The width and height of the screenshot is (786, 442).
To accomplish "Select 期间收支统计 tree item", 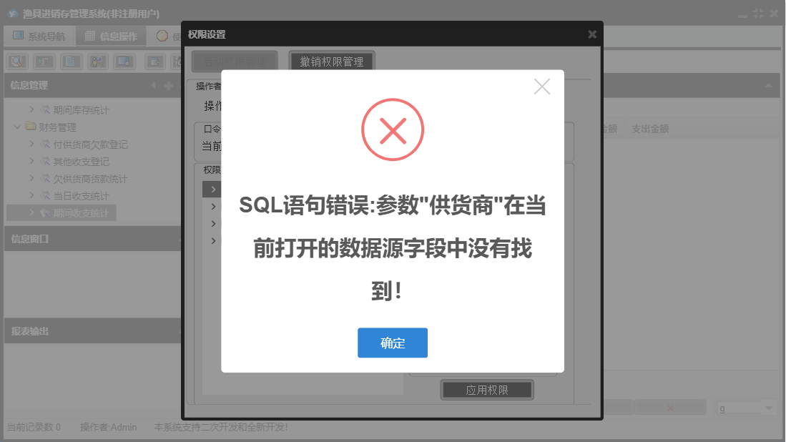I will point(82,213).
